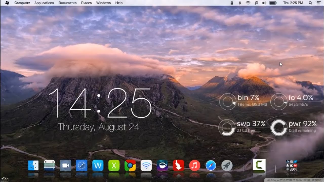324x182 pixels.
Task: Launch the green X spreadsheet icon
Action: coord(114,166)
